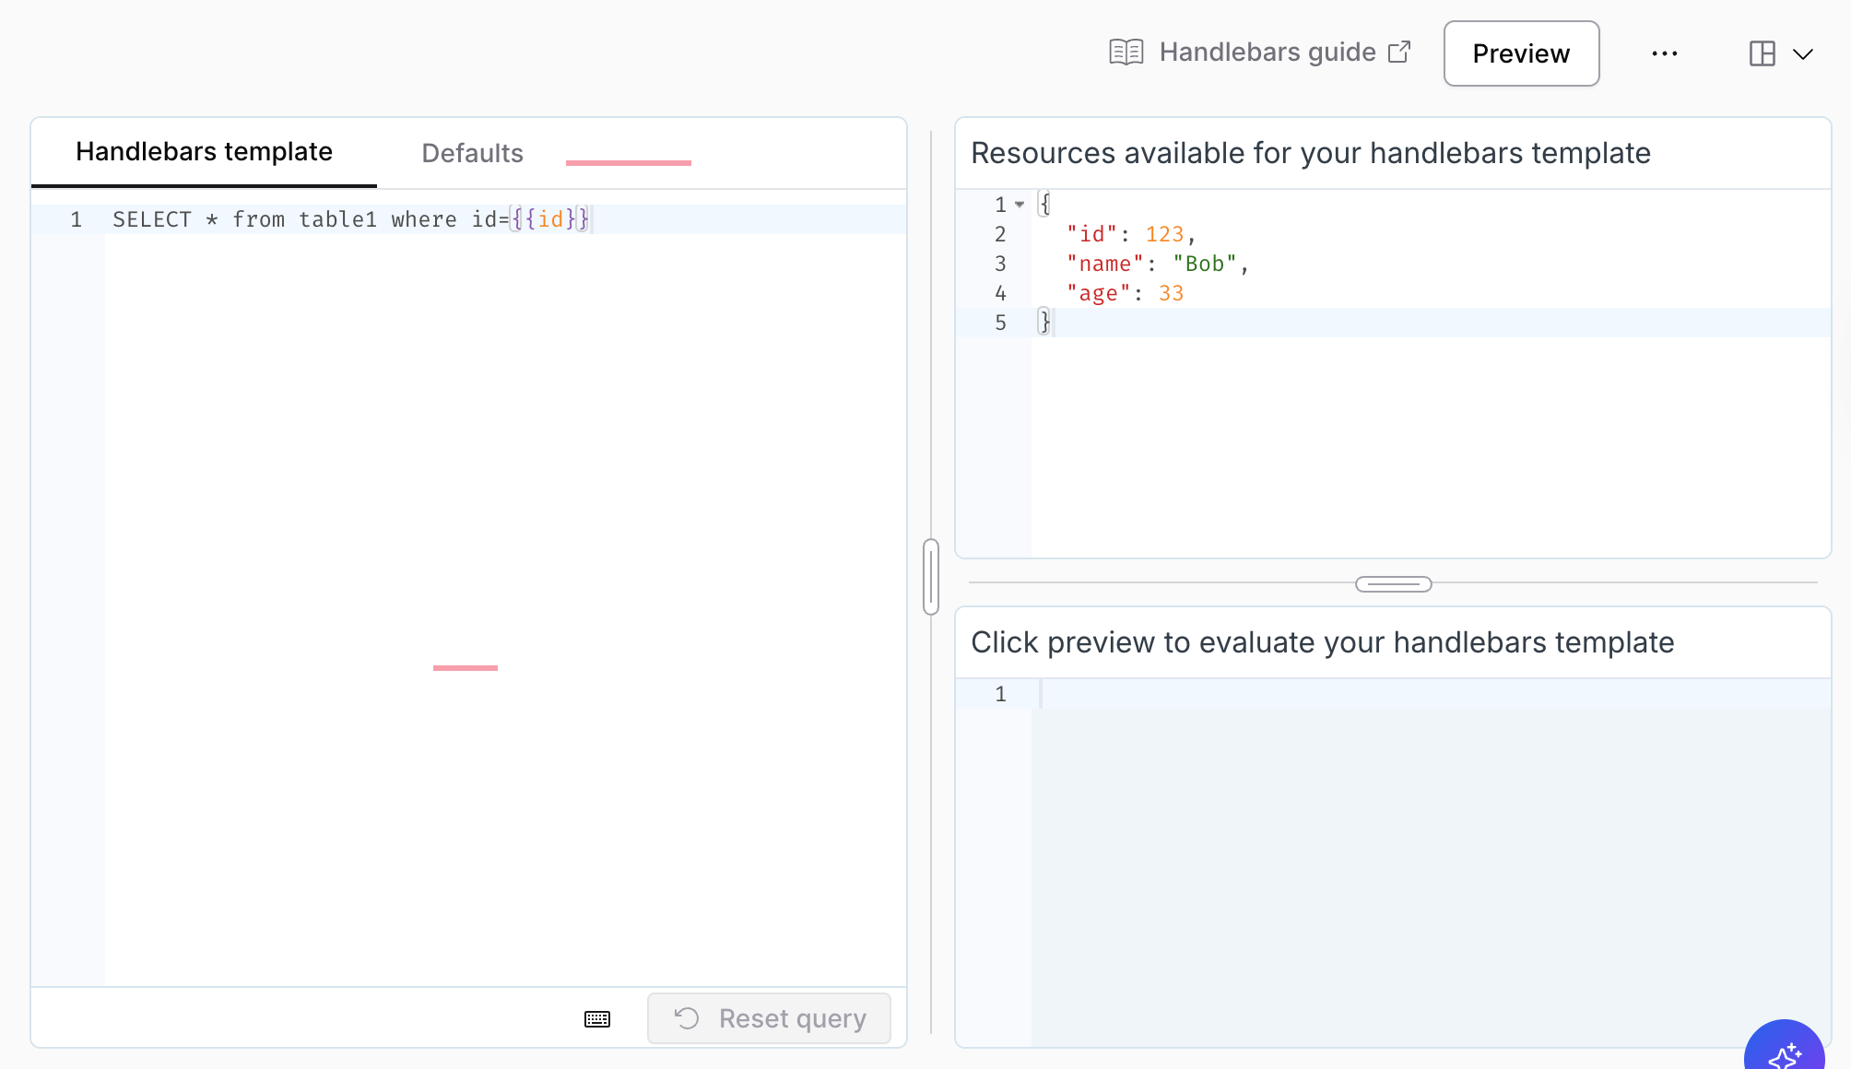Click the {{id}} handlebars expression
The image size is (1851, 1069).
pyautogui.click(x=550, y=219)
